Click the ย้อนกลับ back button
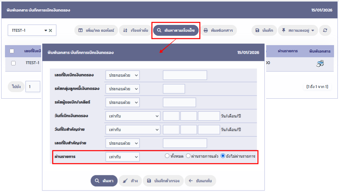The height and width of the screenshot is (192, 339). click(x=200, y=181)
